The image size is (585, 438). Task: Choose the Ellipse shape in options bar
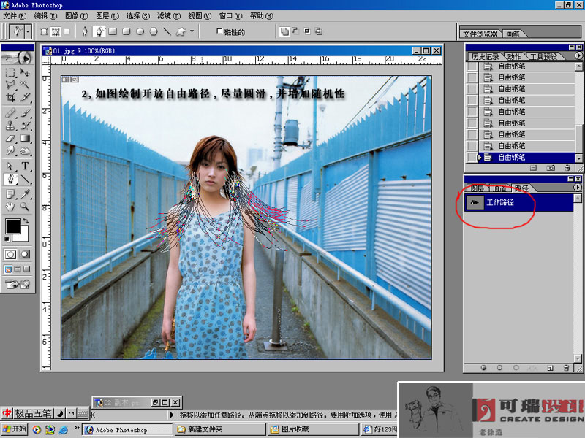[x=140, y=31]
